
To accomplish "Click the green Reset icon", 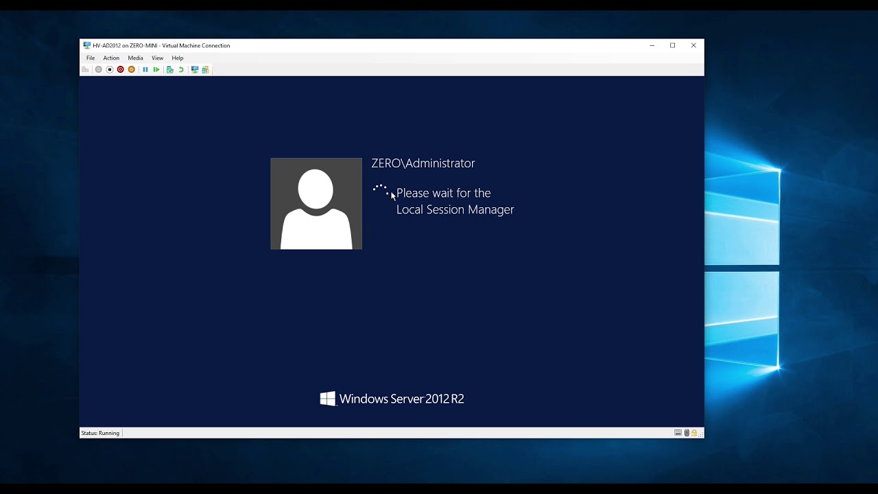I will [156, 69].
